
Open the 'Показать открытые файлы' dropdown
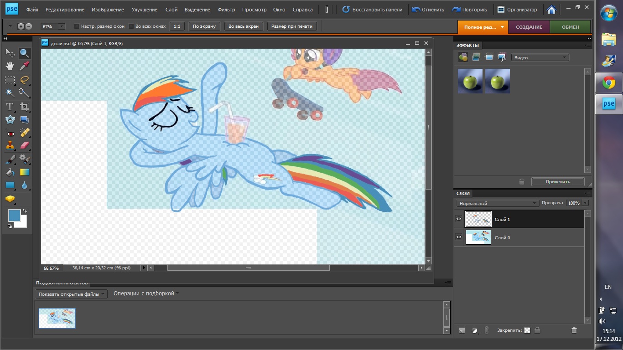pos(71,294)
